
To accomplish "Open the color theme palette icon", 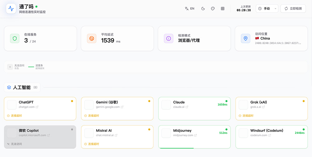I will pos(213,8).
